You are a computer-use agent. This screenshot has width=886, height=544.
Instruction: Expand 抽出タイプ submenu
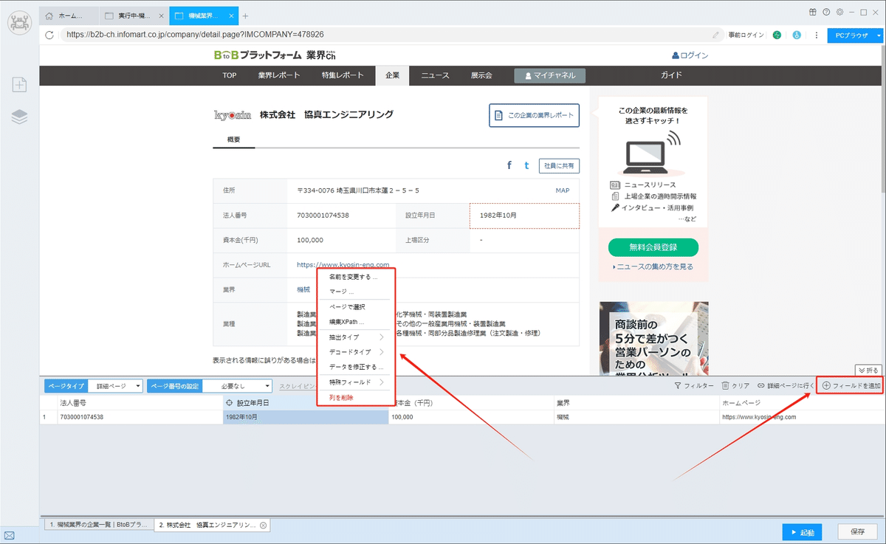357,337
